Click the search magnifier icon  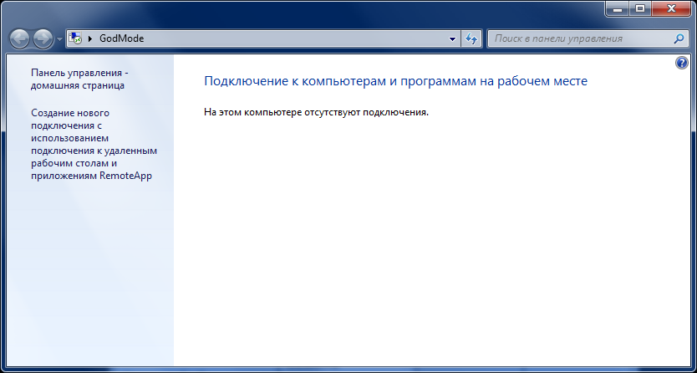pyautogui.click(x=679, y=38)
